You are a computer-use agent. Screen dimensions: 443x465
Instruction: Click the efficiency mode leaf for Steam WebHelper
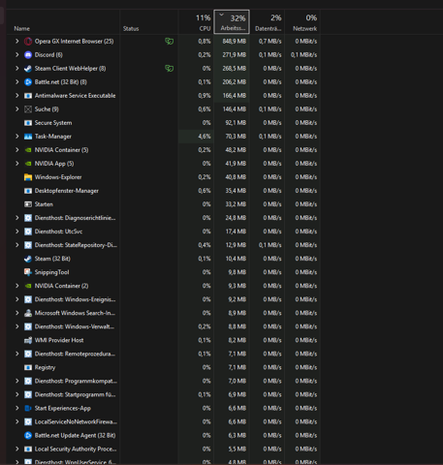tap(169, 69)
